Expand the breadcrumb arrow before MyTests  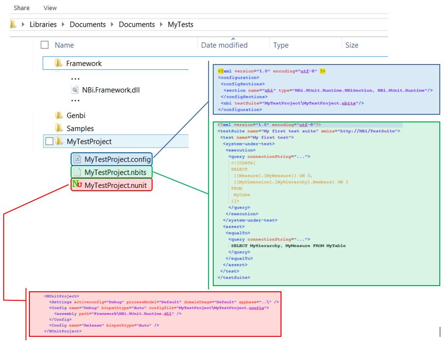[161, 25]
